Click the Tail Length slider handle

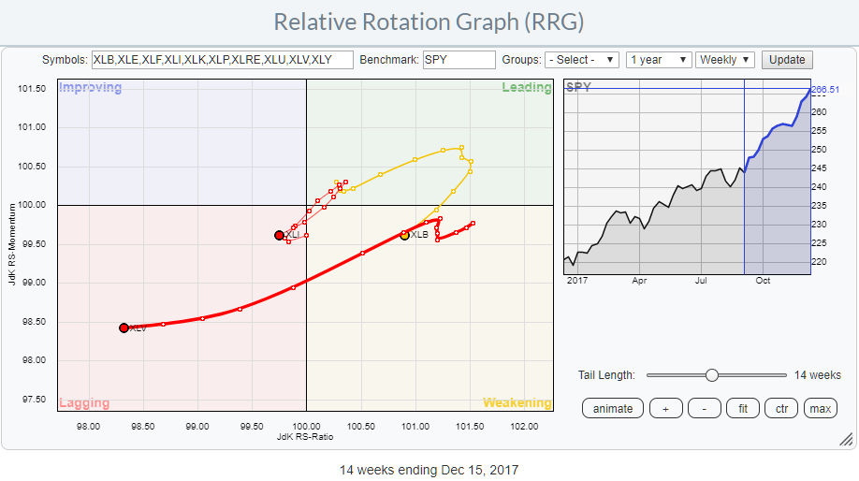pyautogui.click(x=712, y=375)
